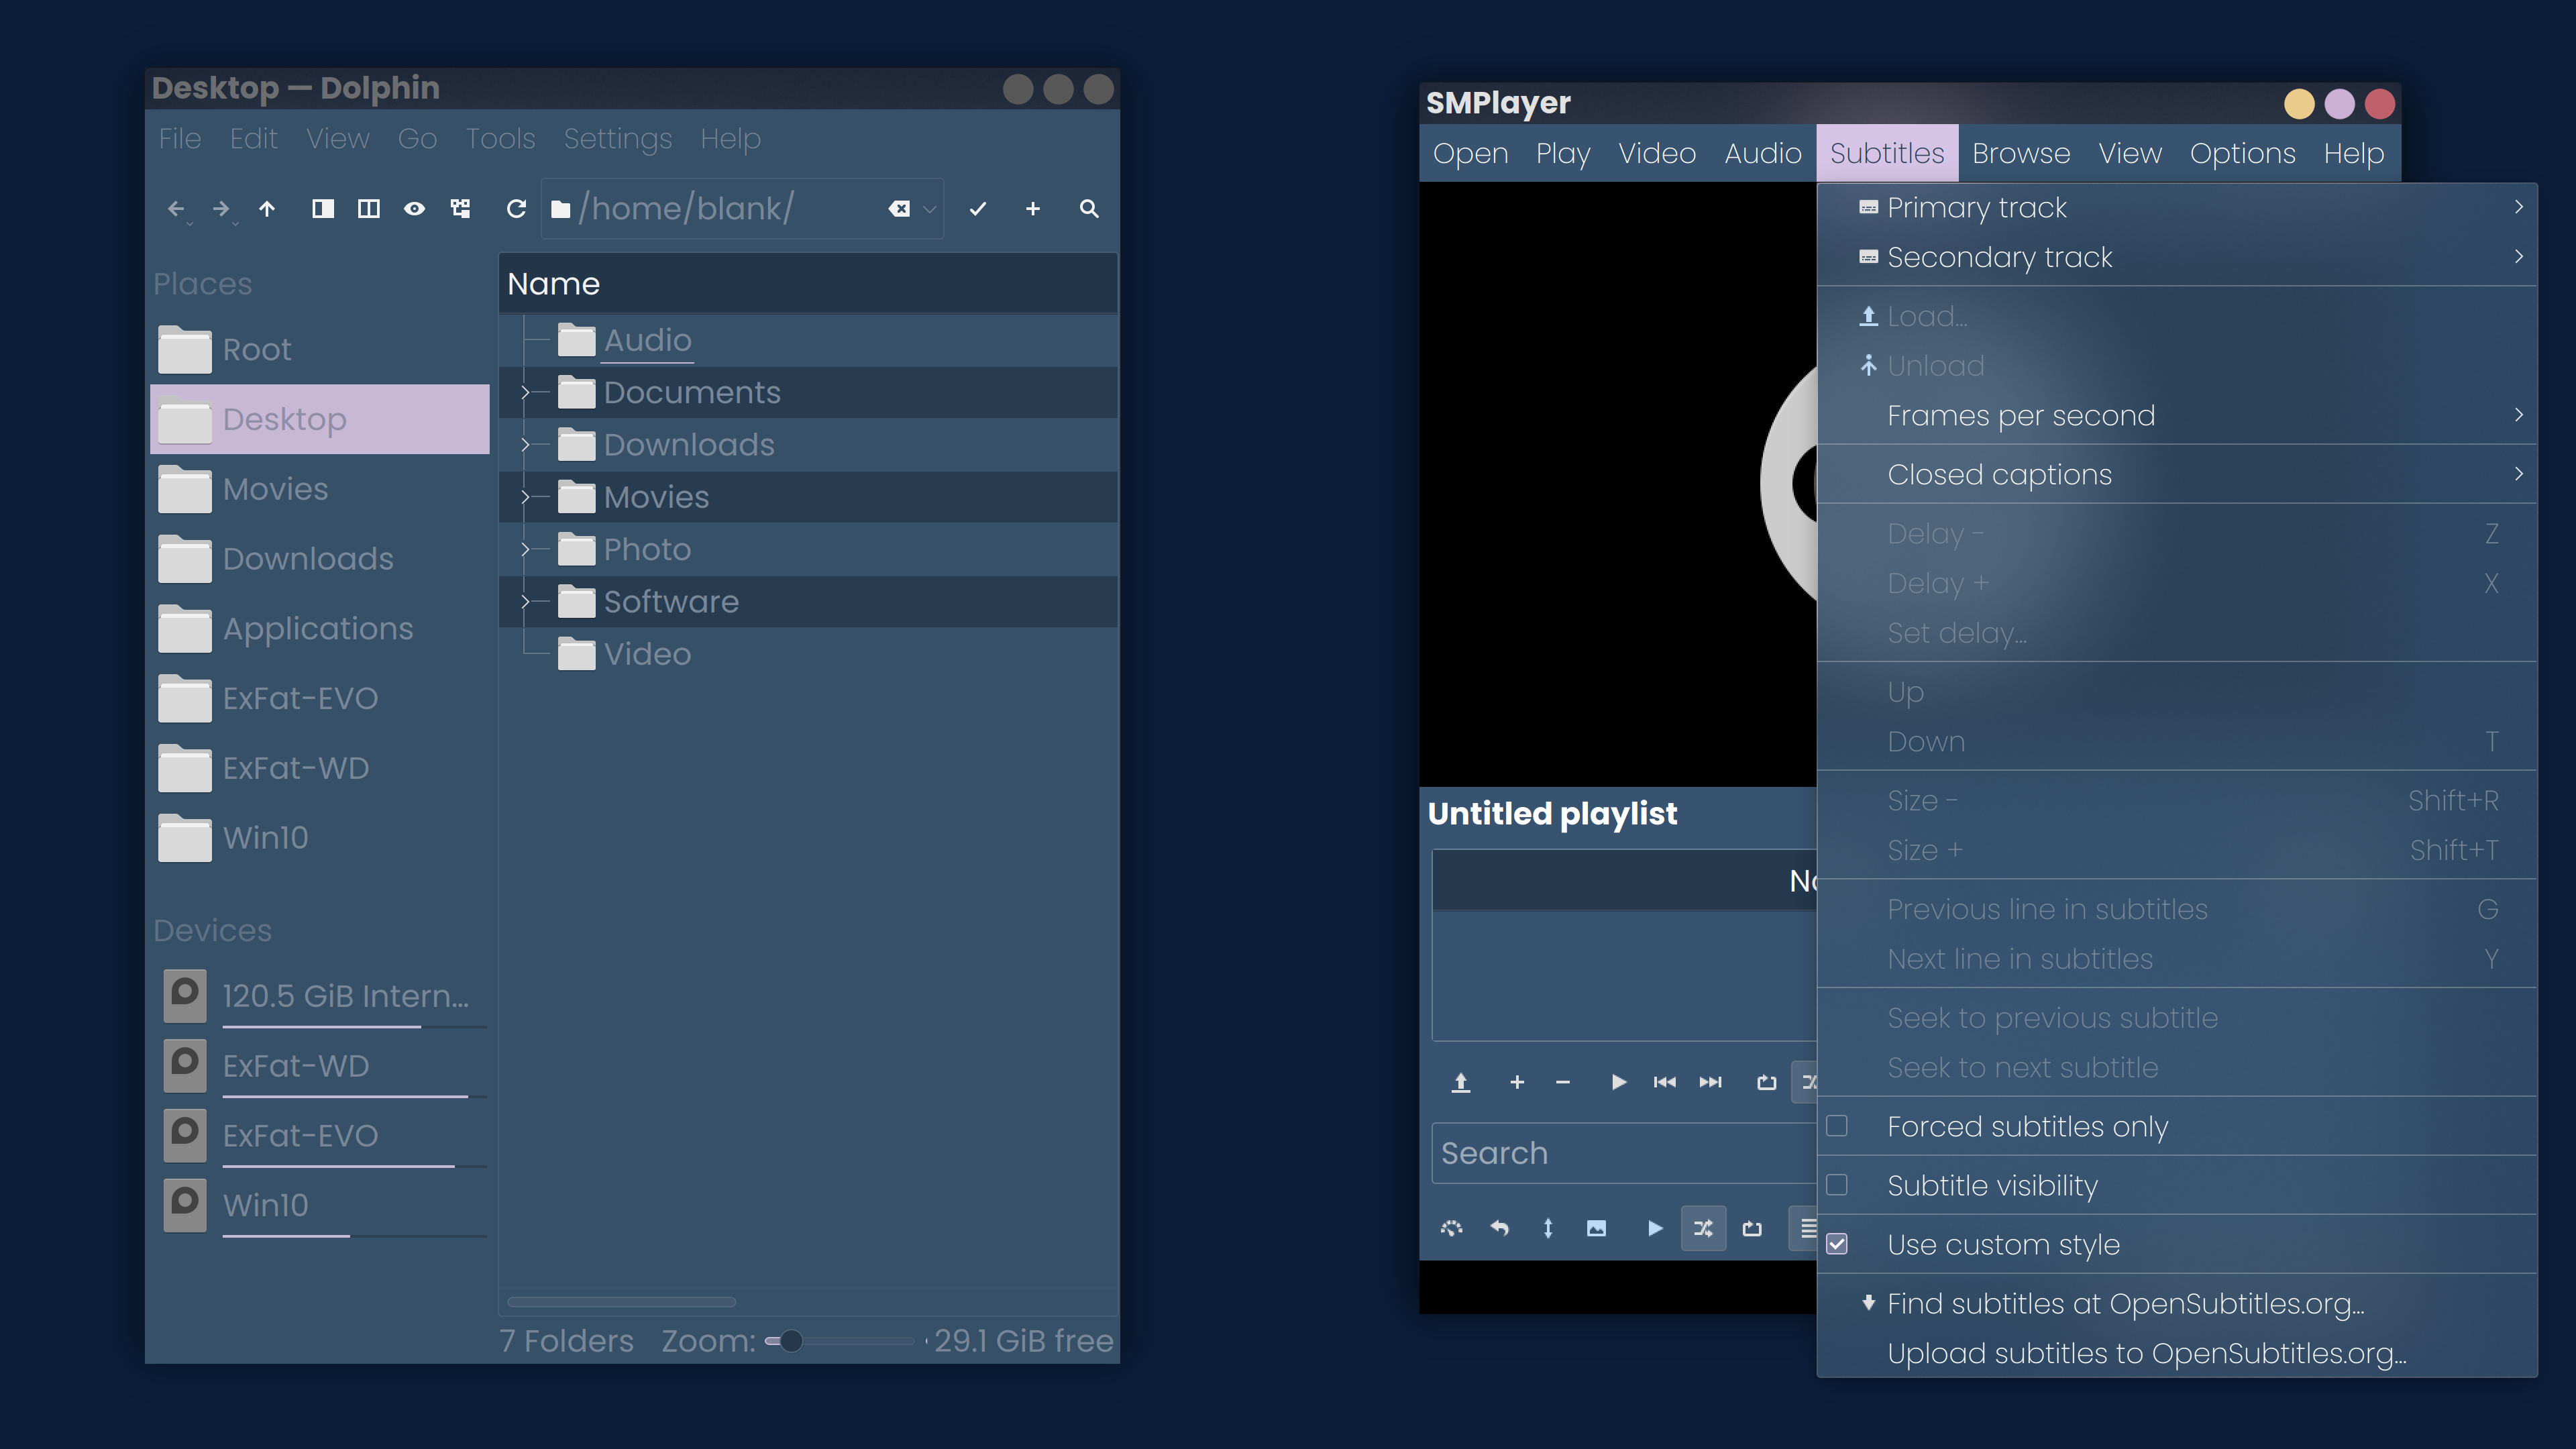The width and height of the screenshot is (2576, 1449).
Task: Toggle repeat in the playlist toolbar
Action: [x=1767, y=1082]
